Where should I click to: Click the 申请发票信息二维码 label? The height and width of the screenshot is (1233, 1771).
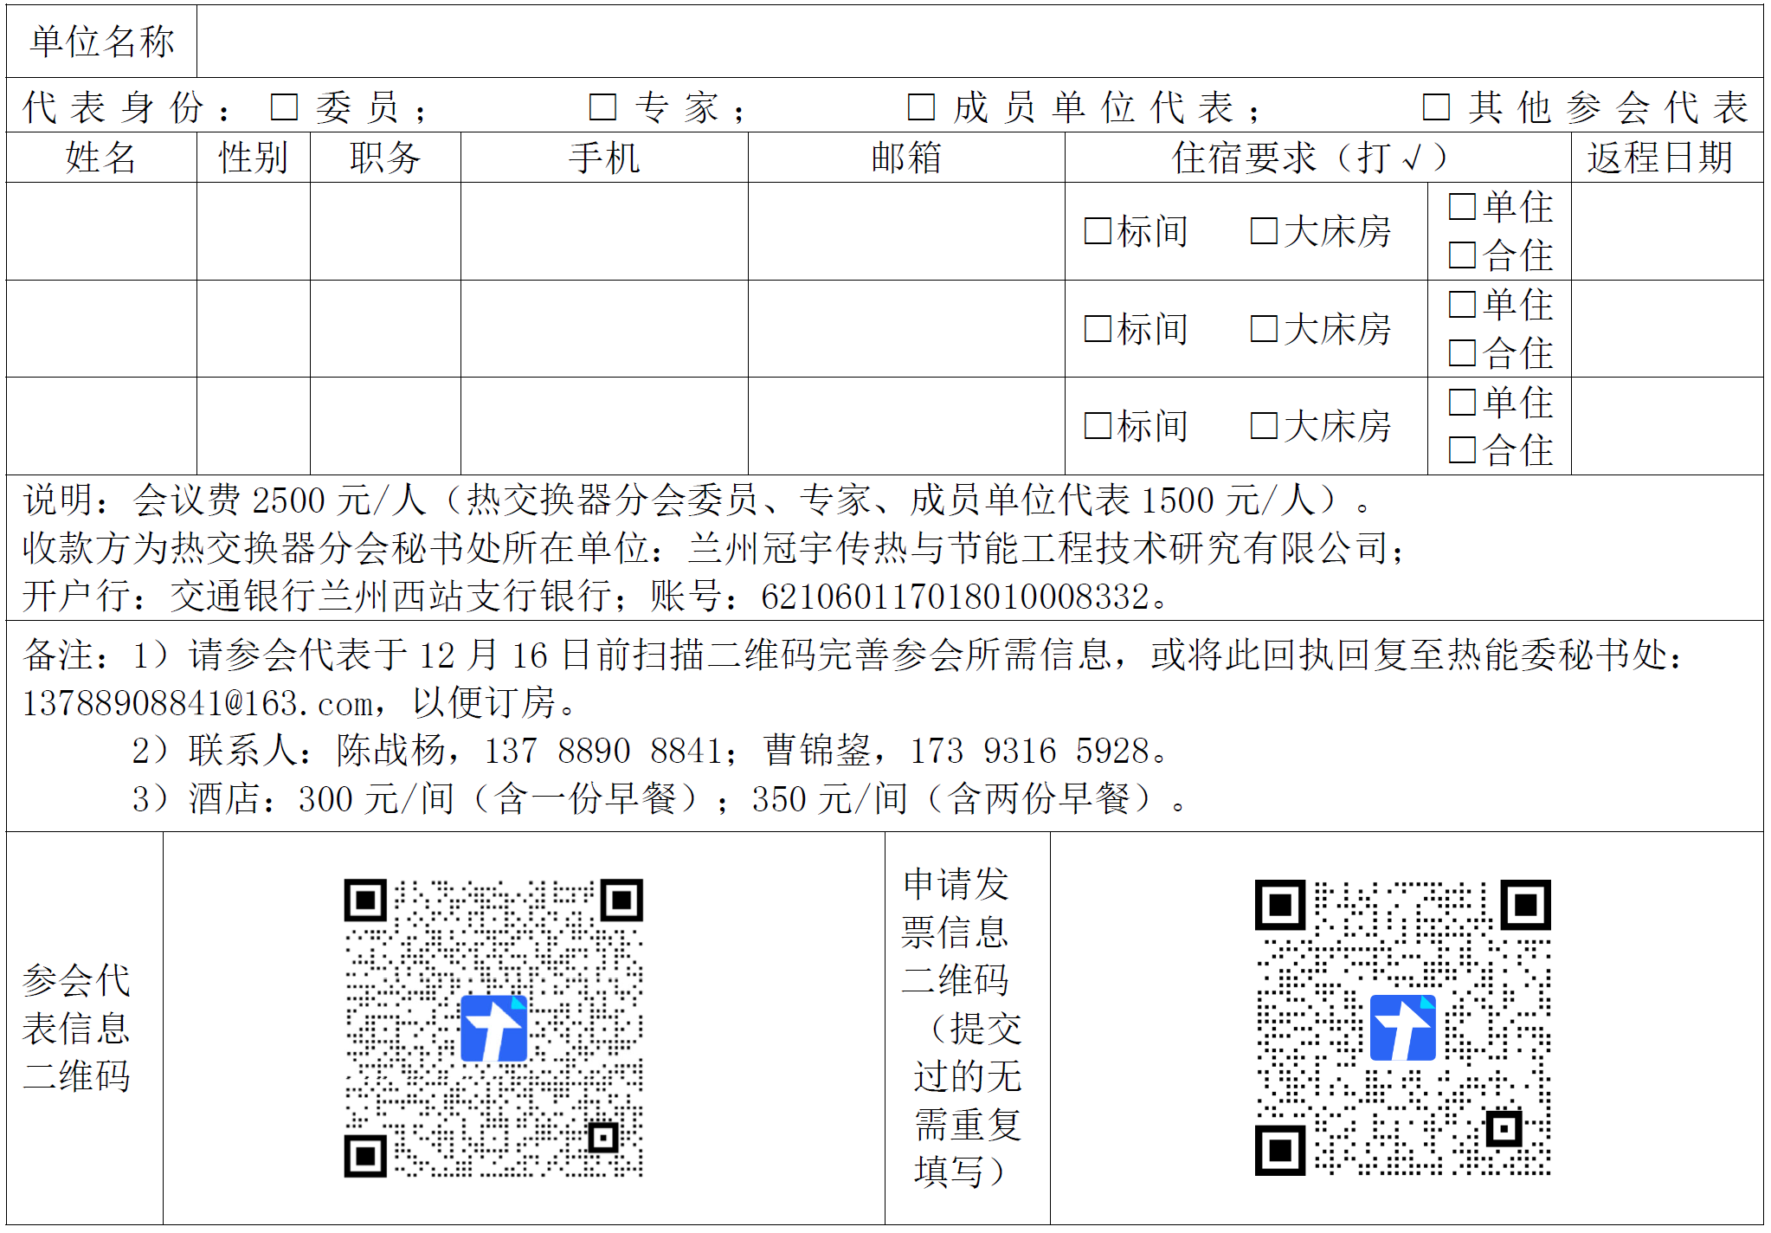962,1028
